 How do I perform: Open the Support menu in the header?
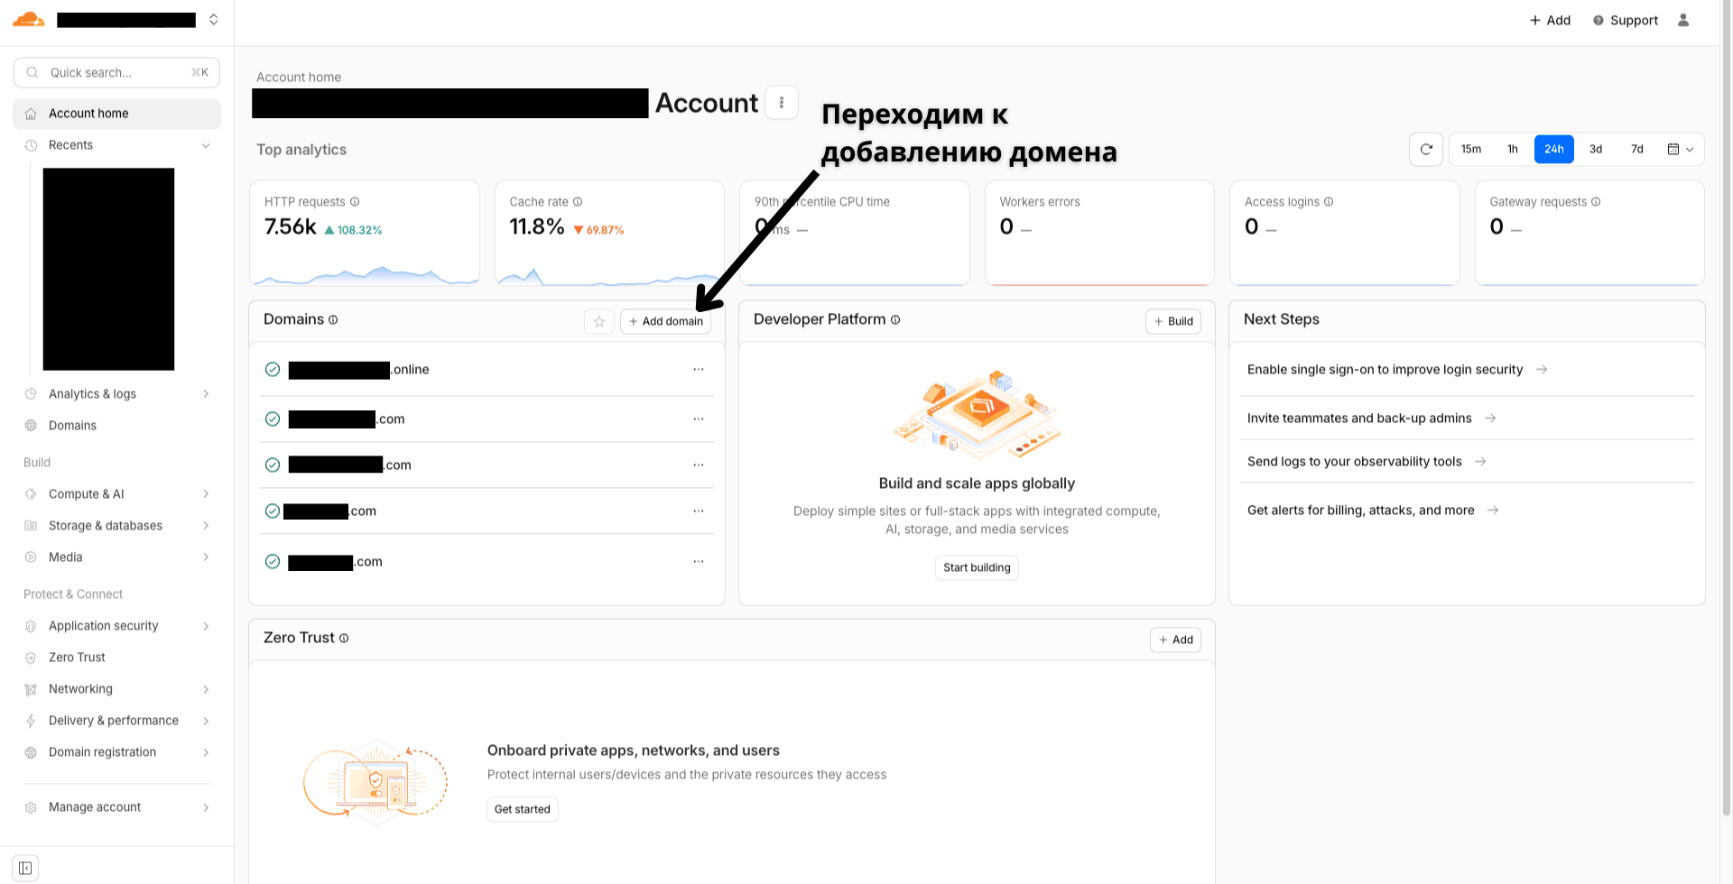click(1625, 20)
